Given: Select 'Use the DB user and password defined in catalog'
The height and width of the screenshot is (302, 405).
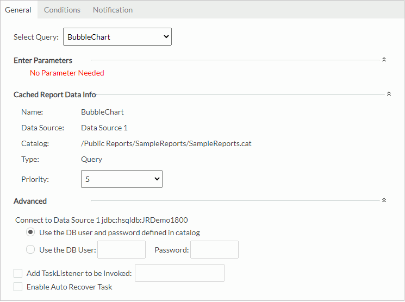Looking at the screenshot, I should 31,232.
